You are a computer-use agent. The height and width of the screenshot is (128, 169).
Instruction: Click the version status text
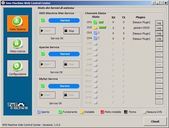[x=31, y=125]
